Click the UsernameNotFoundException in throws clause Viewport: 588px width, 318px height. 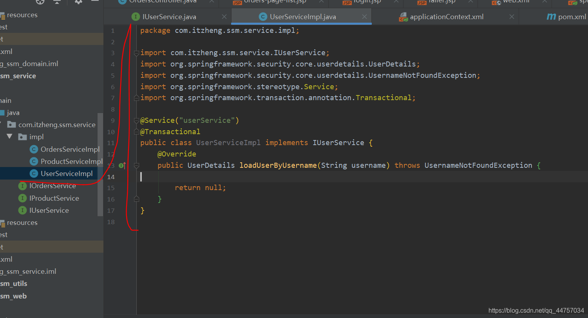pos(478,165)
